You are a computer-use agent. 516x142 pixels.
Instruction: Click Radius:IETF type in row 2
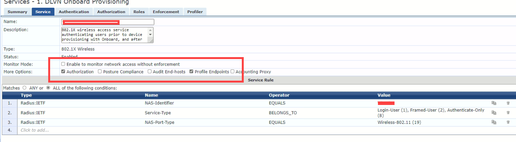point(33,113)
